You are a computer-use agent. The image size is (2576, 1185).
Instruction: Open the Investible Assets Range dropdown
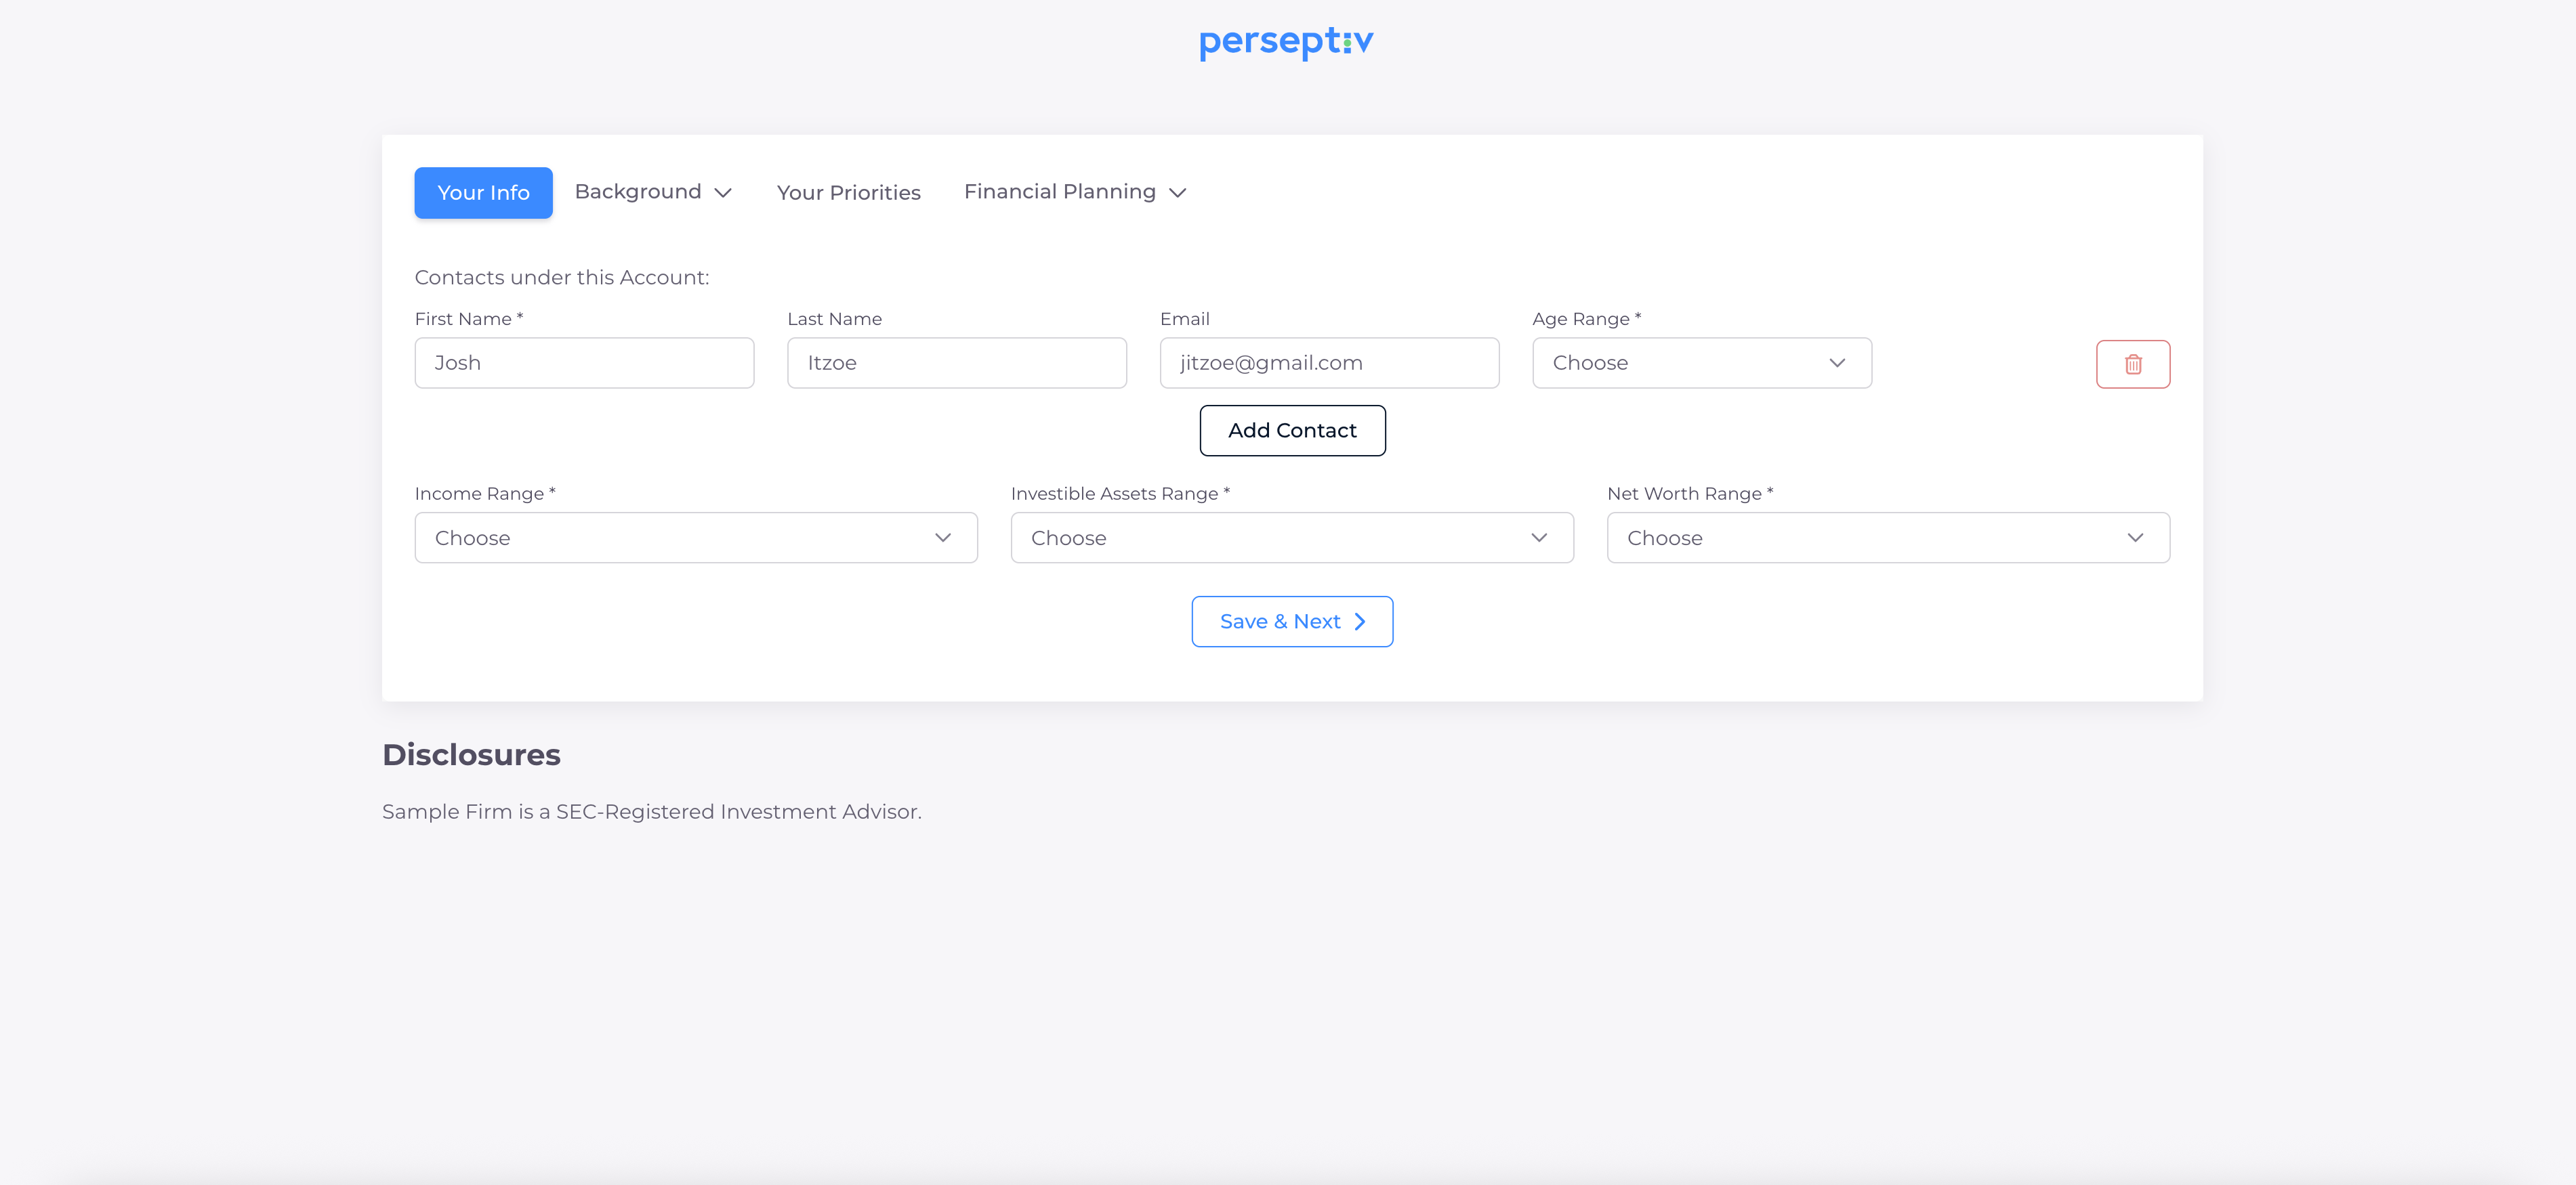pos(1291,538)
